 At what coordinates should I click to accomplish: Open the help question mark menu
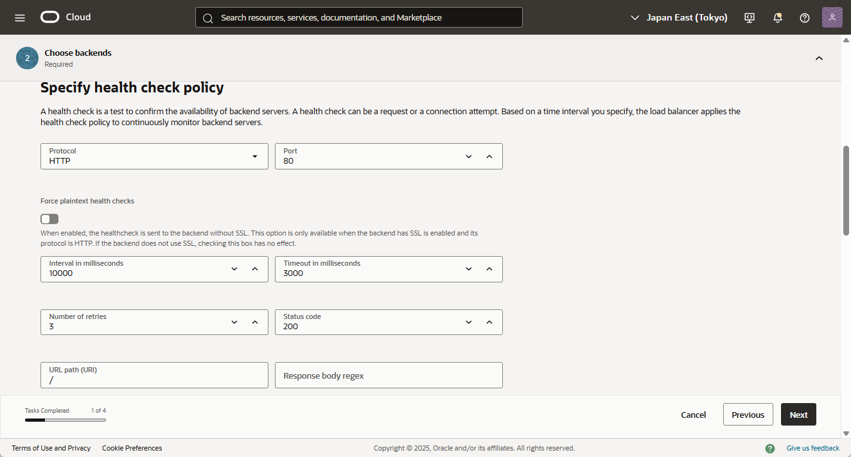click(805, 17)
